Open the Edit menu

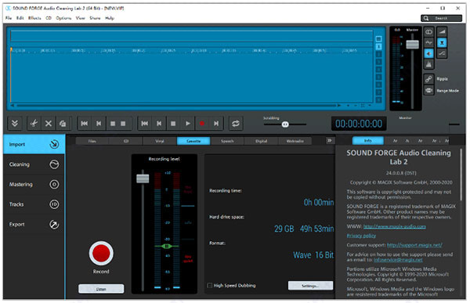pos(20,18)
